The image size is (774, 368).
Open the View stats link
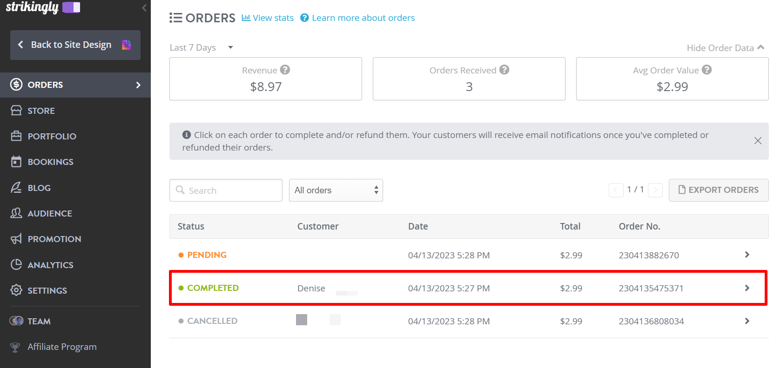[268, 18]
